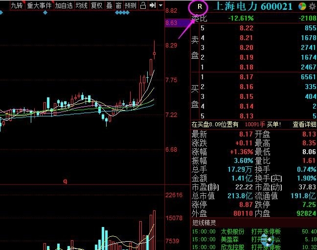The height and width of the screenshot is (250, 317).
Task: Click 最高 price 8.35
Action: 309,143
